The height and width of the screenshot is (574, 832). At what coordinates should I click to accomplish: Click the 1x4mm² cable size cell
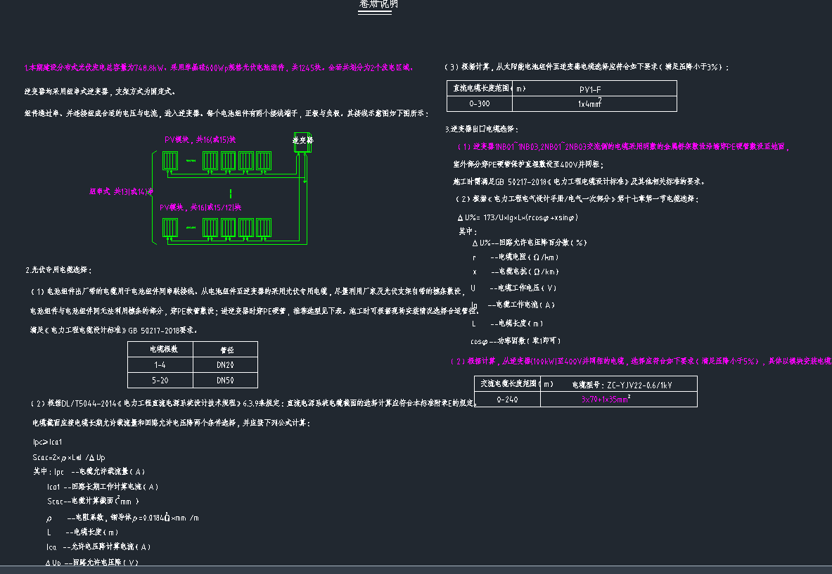click(594, 103)
